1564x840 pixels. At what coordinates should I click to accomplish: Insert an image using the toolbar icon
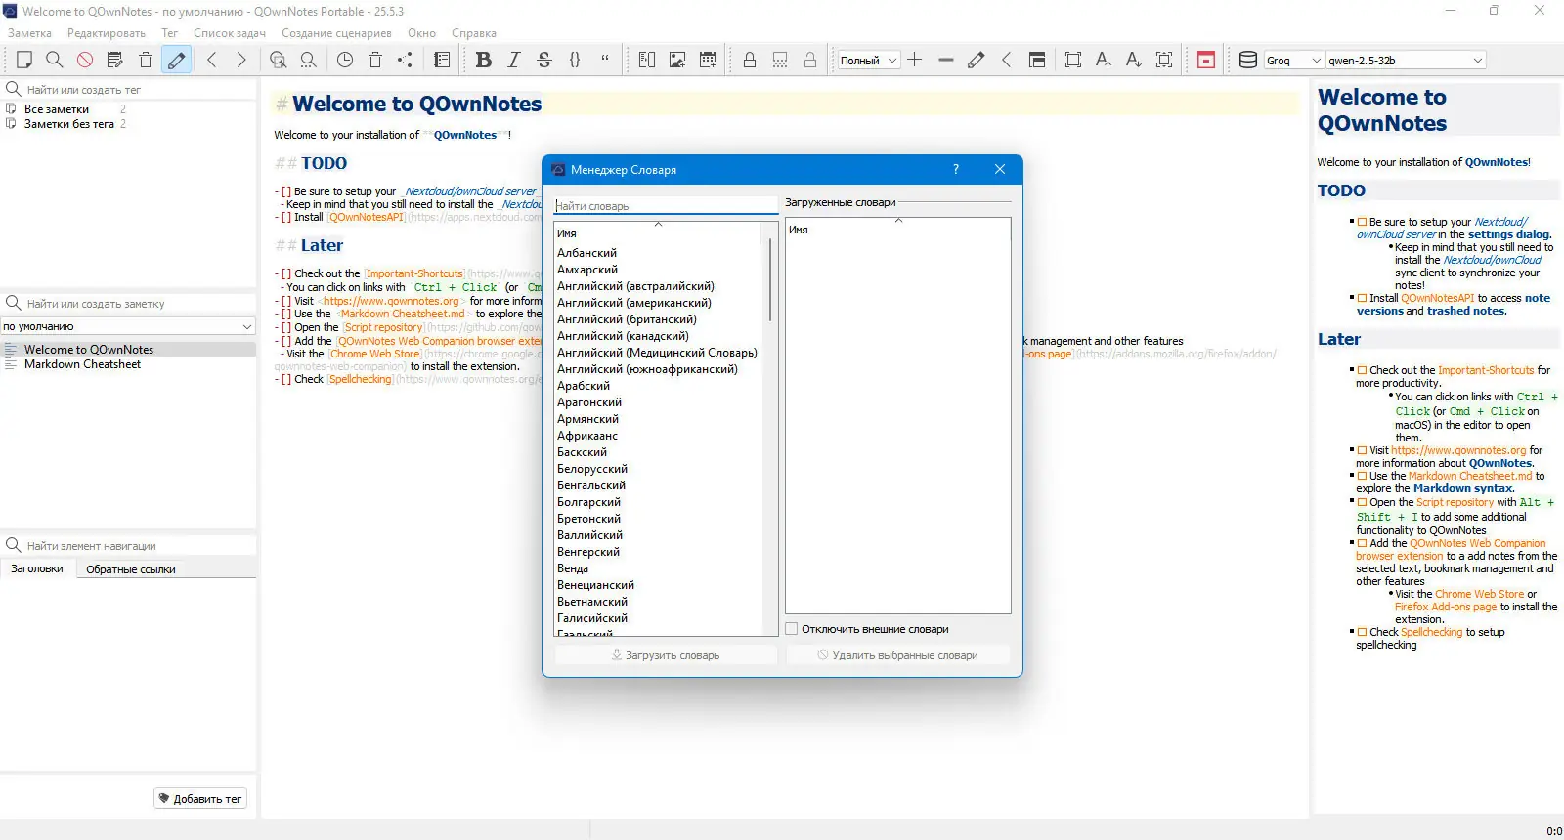tap(676, 60)
